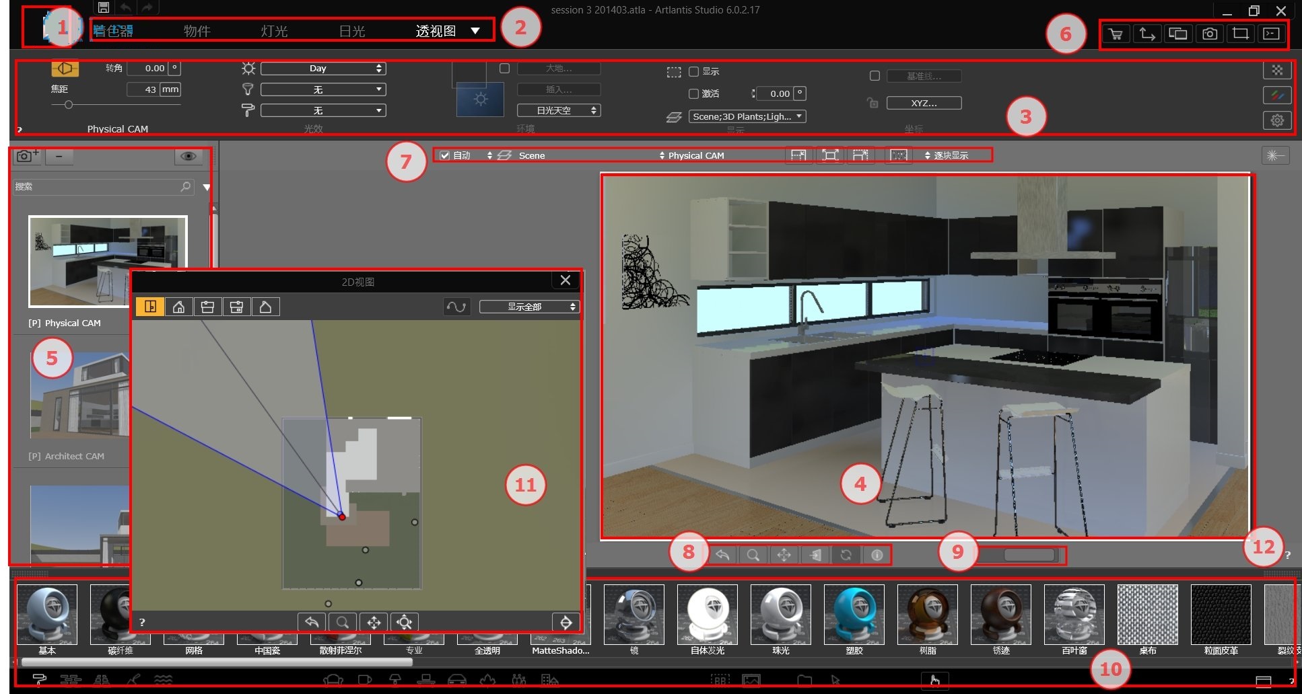Open the 灯光 tab
Image resolution: width=1302 pixels, height=694 pixels.
coord(274,31)
